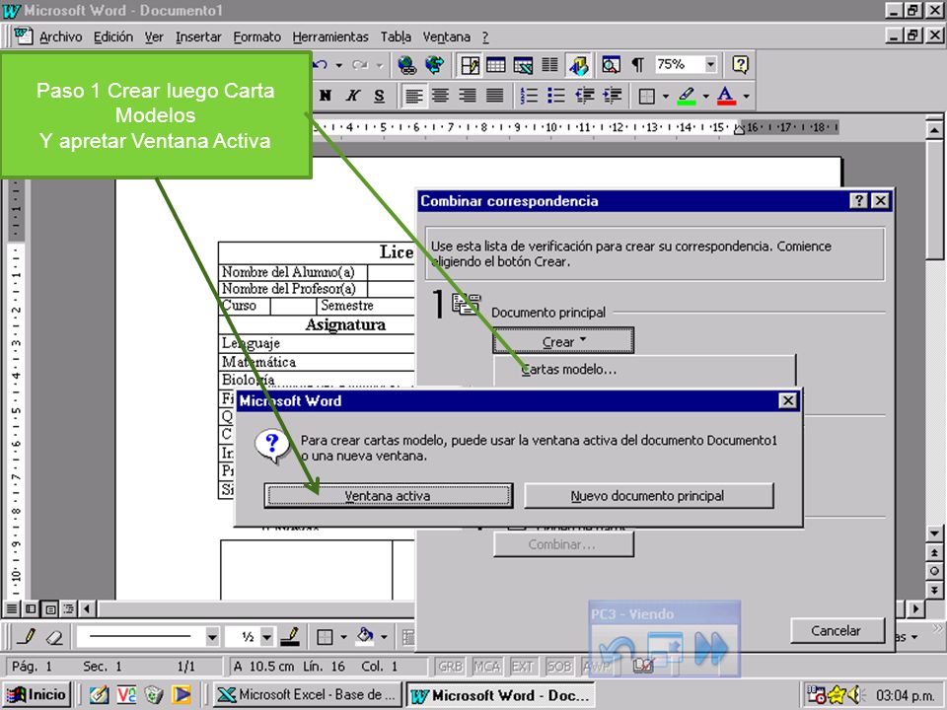
Task: Apply red font color
Action: click(x=727, y=96)
